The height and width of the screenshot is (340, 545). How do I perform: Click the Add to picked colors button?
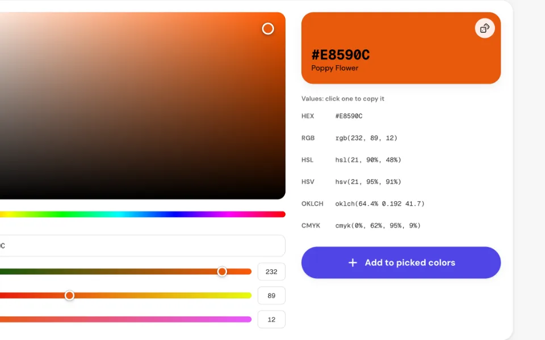[401, 262]
